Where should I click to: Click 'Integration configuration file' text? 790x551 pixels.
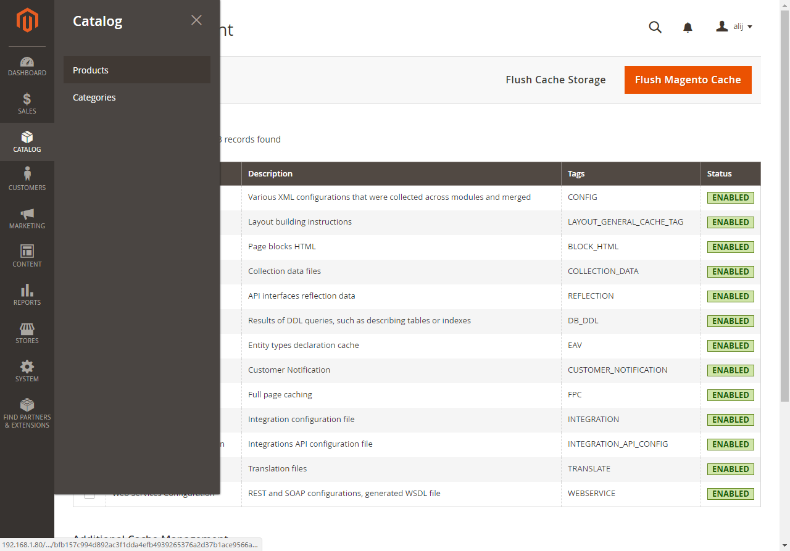pos(301,419)
